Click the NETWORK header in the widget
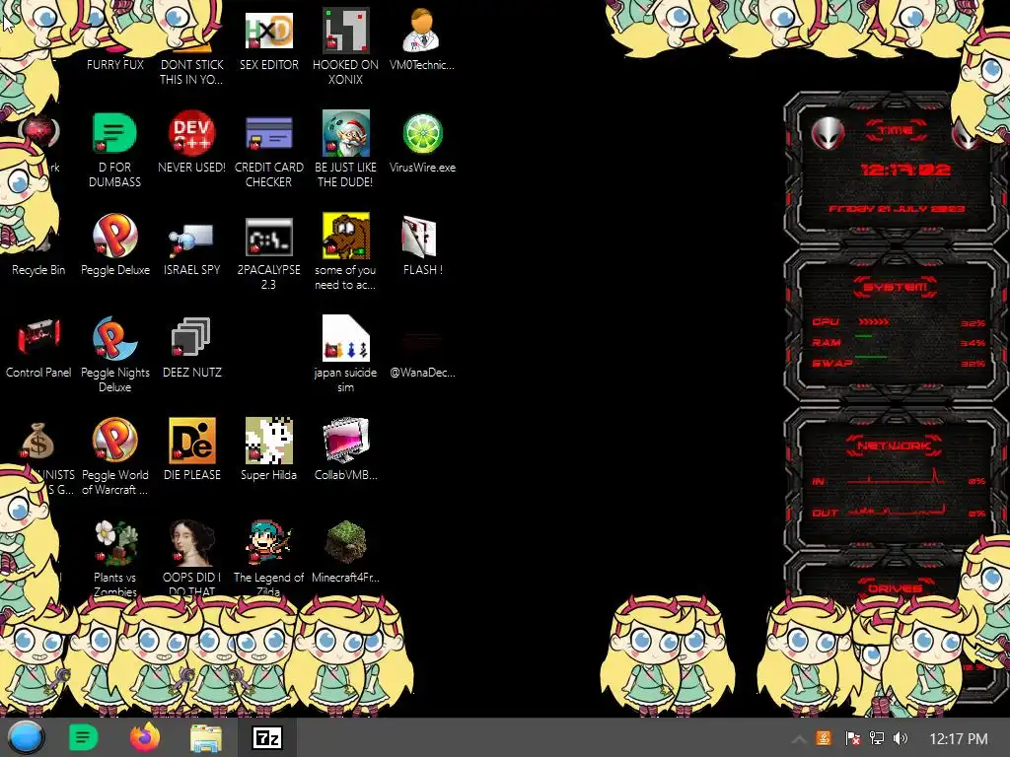This screenshot has width=1010, height=757. pyautogui.click(x=894, y=446)
